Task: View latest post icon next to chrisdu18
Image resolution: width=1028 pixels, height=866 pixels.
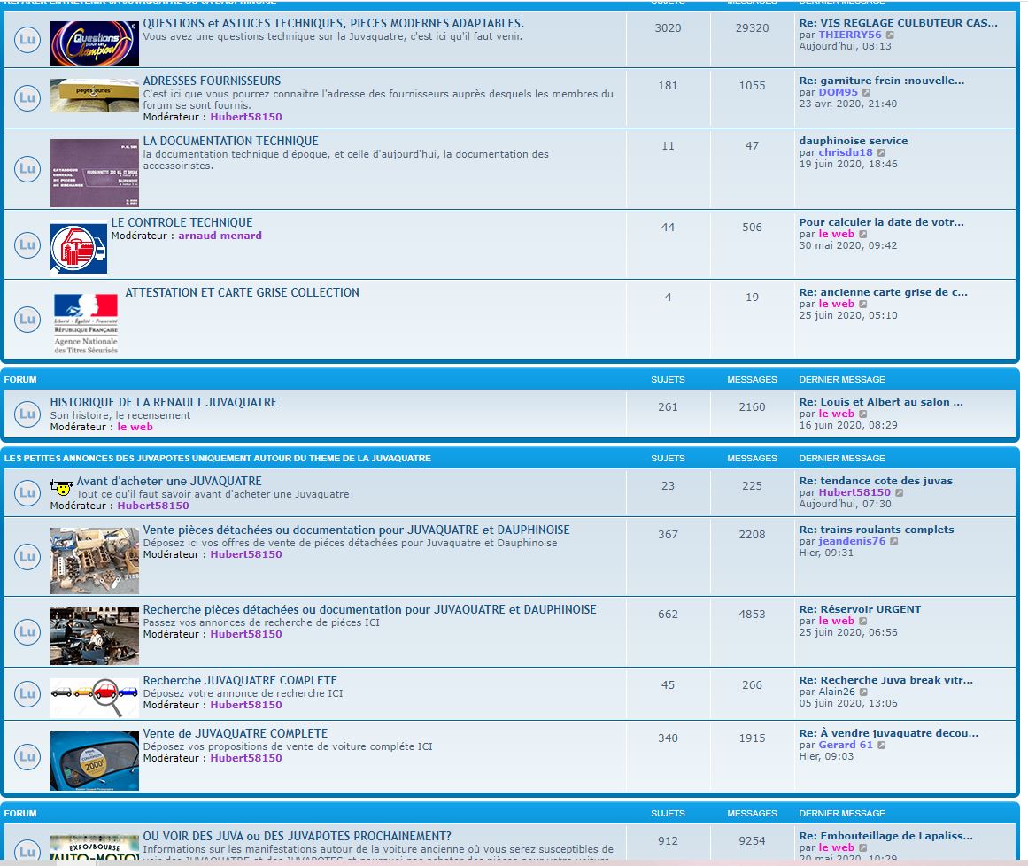Action: pos(881,153)
